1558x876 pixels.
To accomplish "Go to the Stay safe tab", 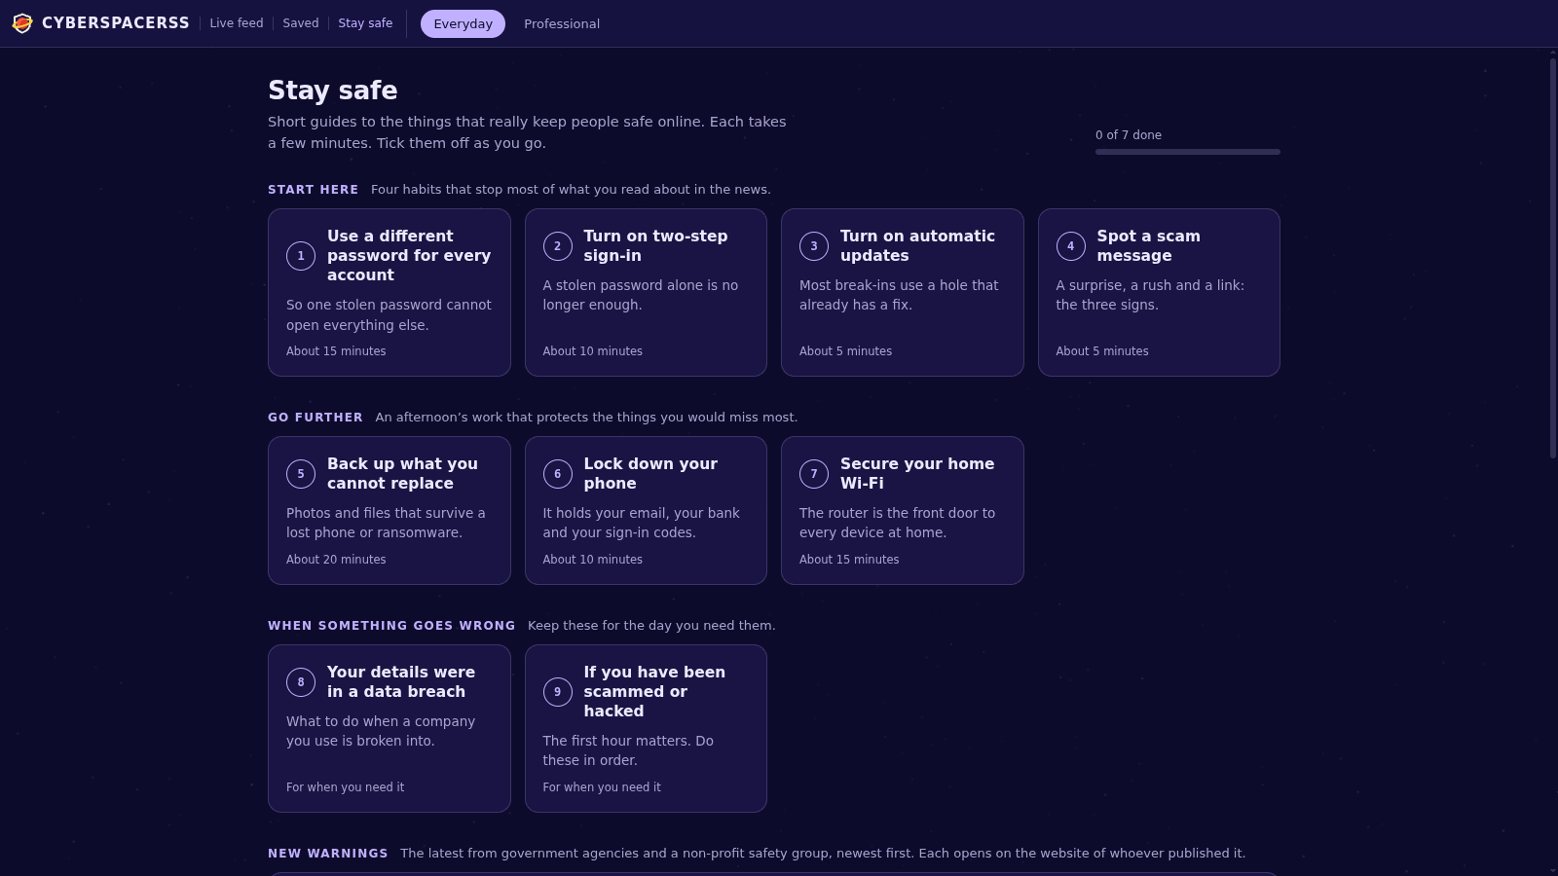I will pos(365,23).
